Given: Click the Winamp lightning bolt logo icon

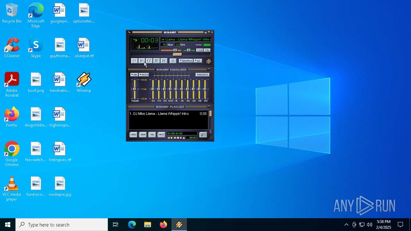Looking at the screenshot, I should pos(209,61).
